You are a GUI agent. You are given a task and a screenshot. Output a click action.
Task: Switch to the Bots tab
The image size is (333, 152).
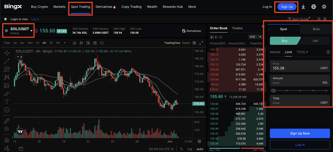click(316, 29)
